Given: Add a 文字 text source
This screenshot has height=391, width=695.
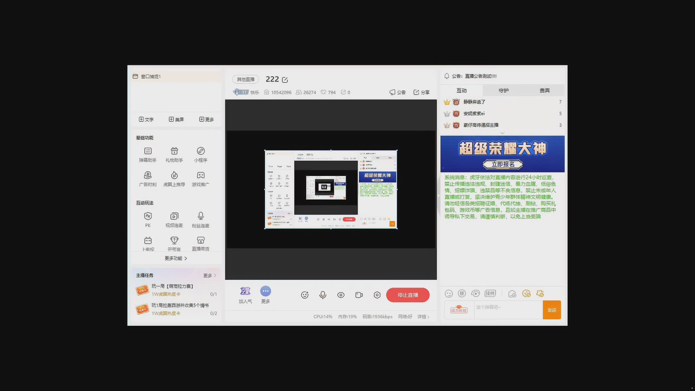Looking at the screenshot, I should click(146, 119).
